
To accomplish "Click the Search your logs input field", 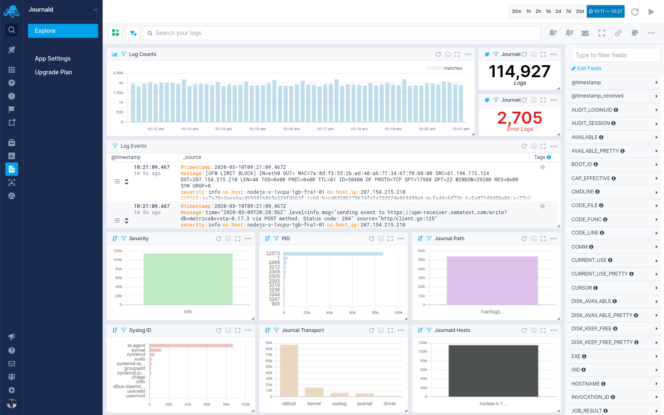I will point(290,33).
